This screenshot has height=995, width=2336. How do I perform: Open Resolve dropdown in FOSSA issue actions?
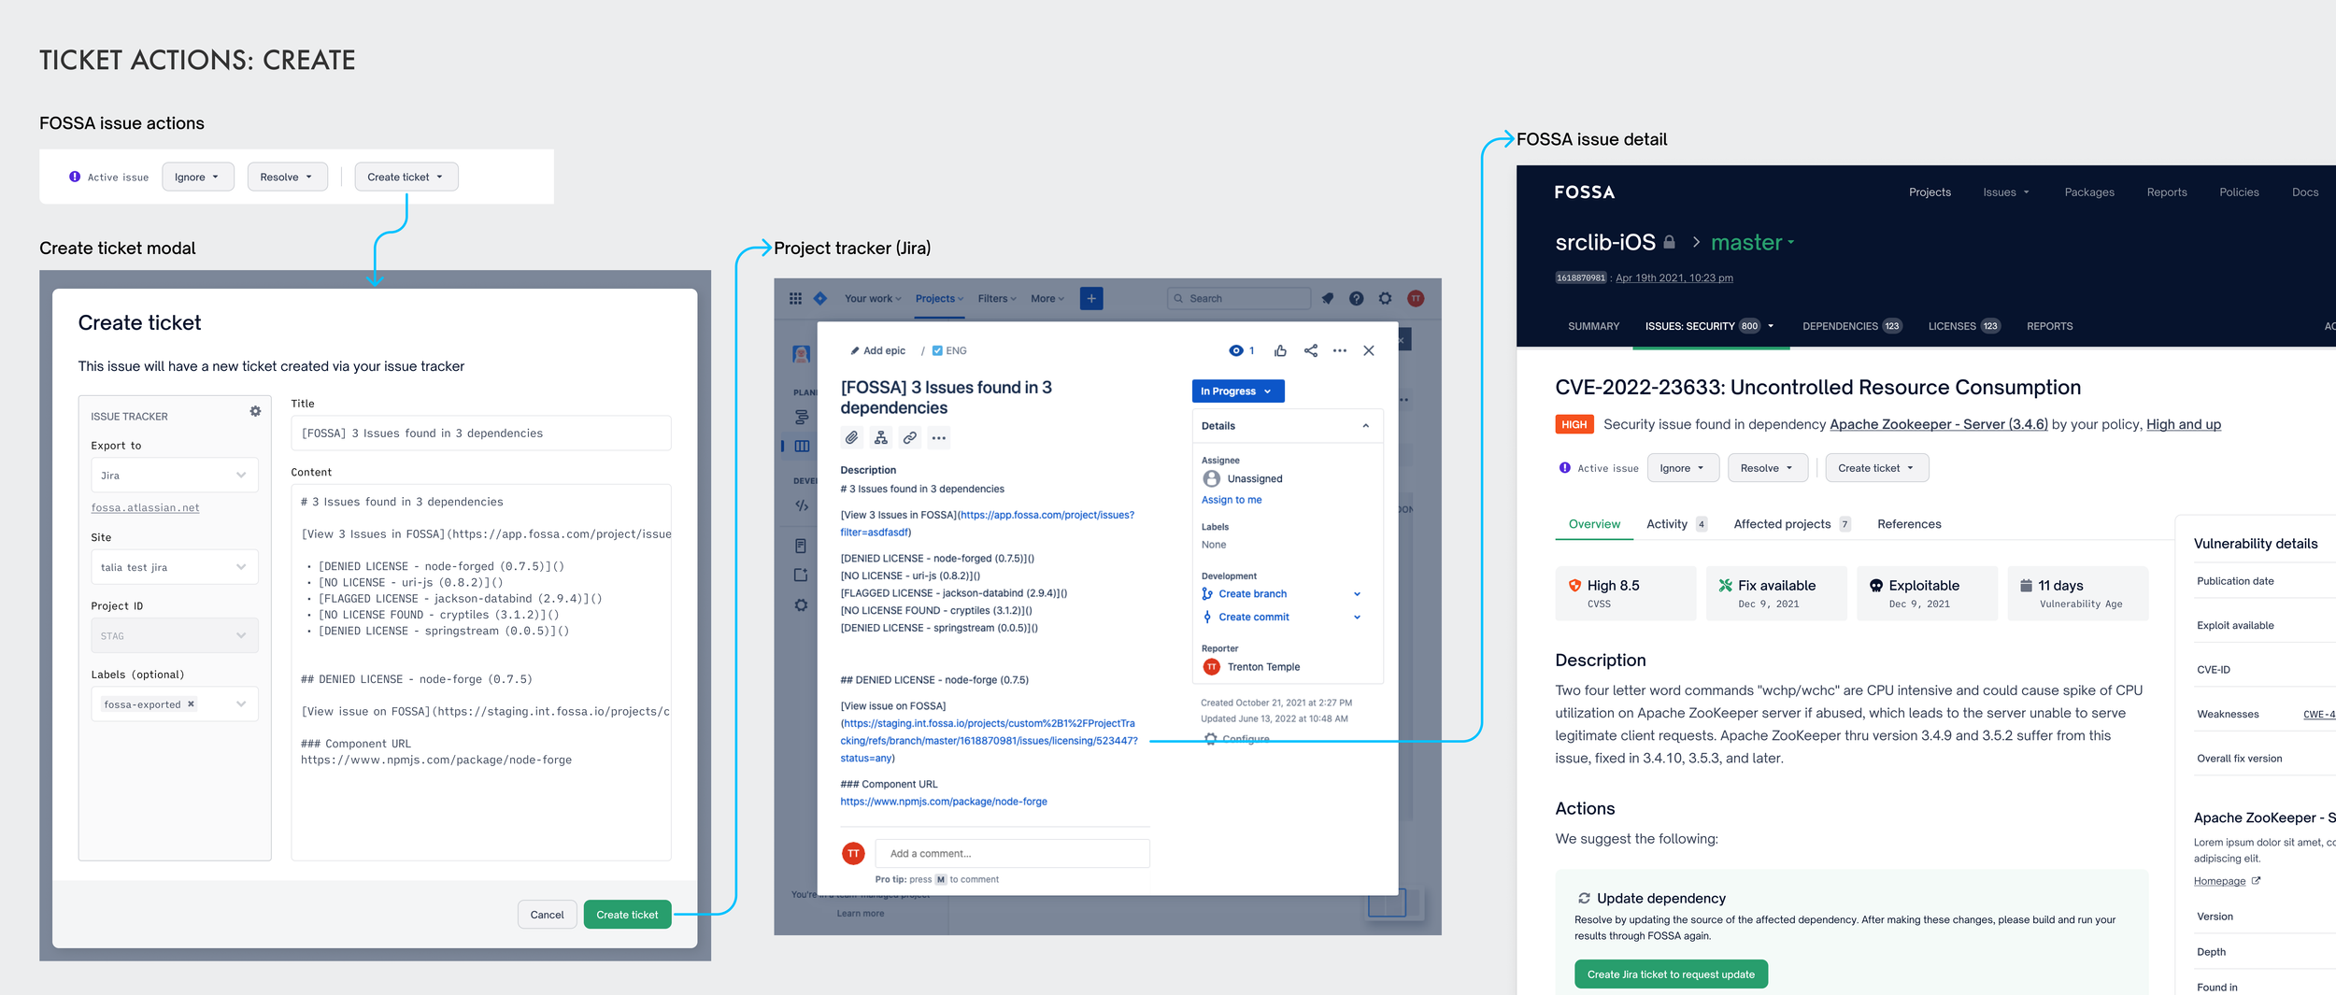tap(287, 177)
